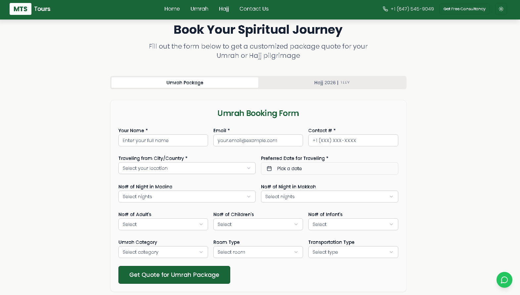The image size is (520, 295).
Task: Click the calendar icon to pick a date
Action: tap(269, 168)
